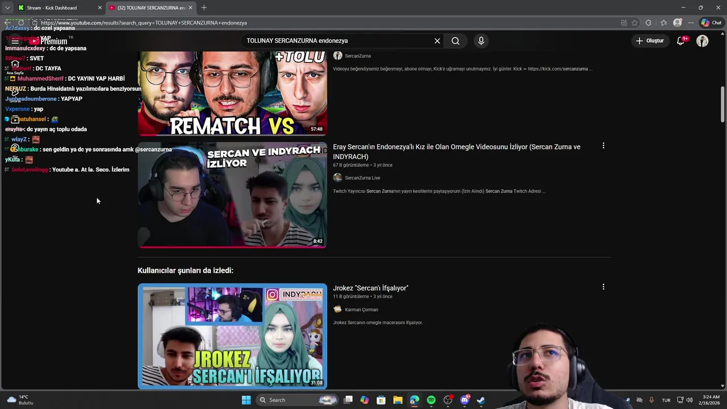Add page to favorites star icon
The image size is (727, 409).
point(634,23)
